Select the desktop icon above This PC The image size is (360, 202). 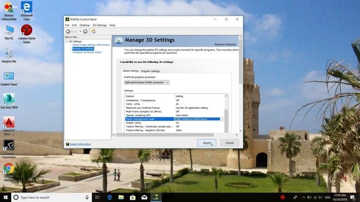(x=9, y=11)
